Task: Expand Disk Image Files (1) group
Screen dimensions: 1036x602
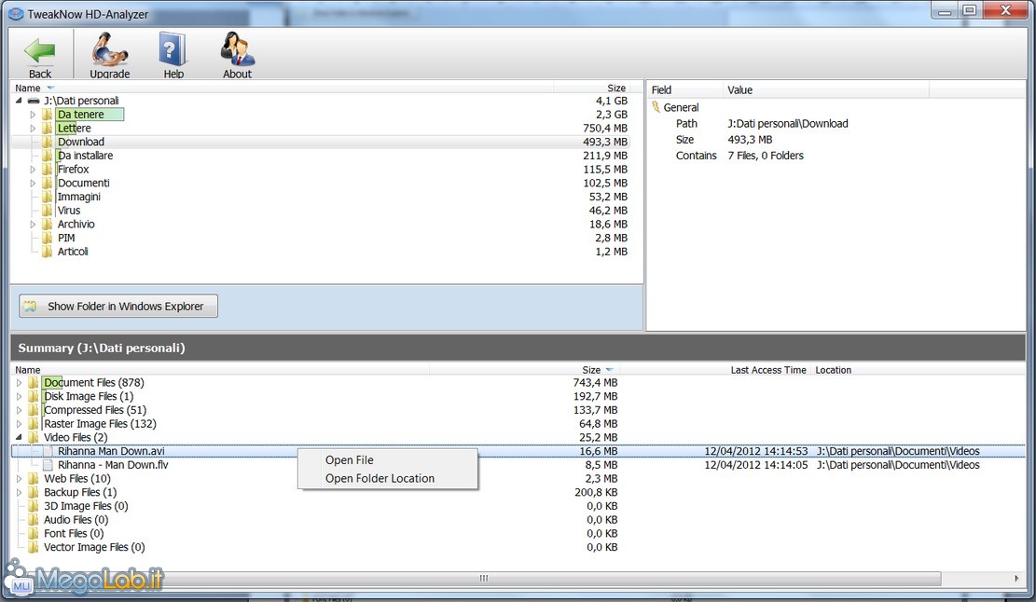Action: coord(19,397)
